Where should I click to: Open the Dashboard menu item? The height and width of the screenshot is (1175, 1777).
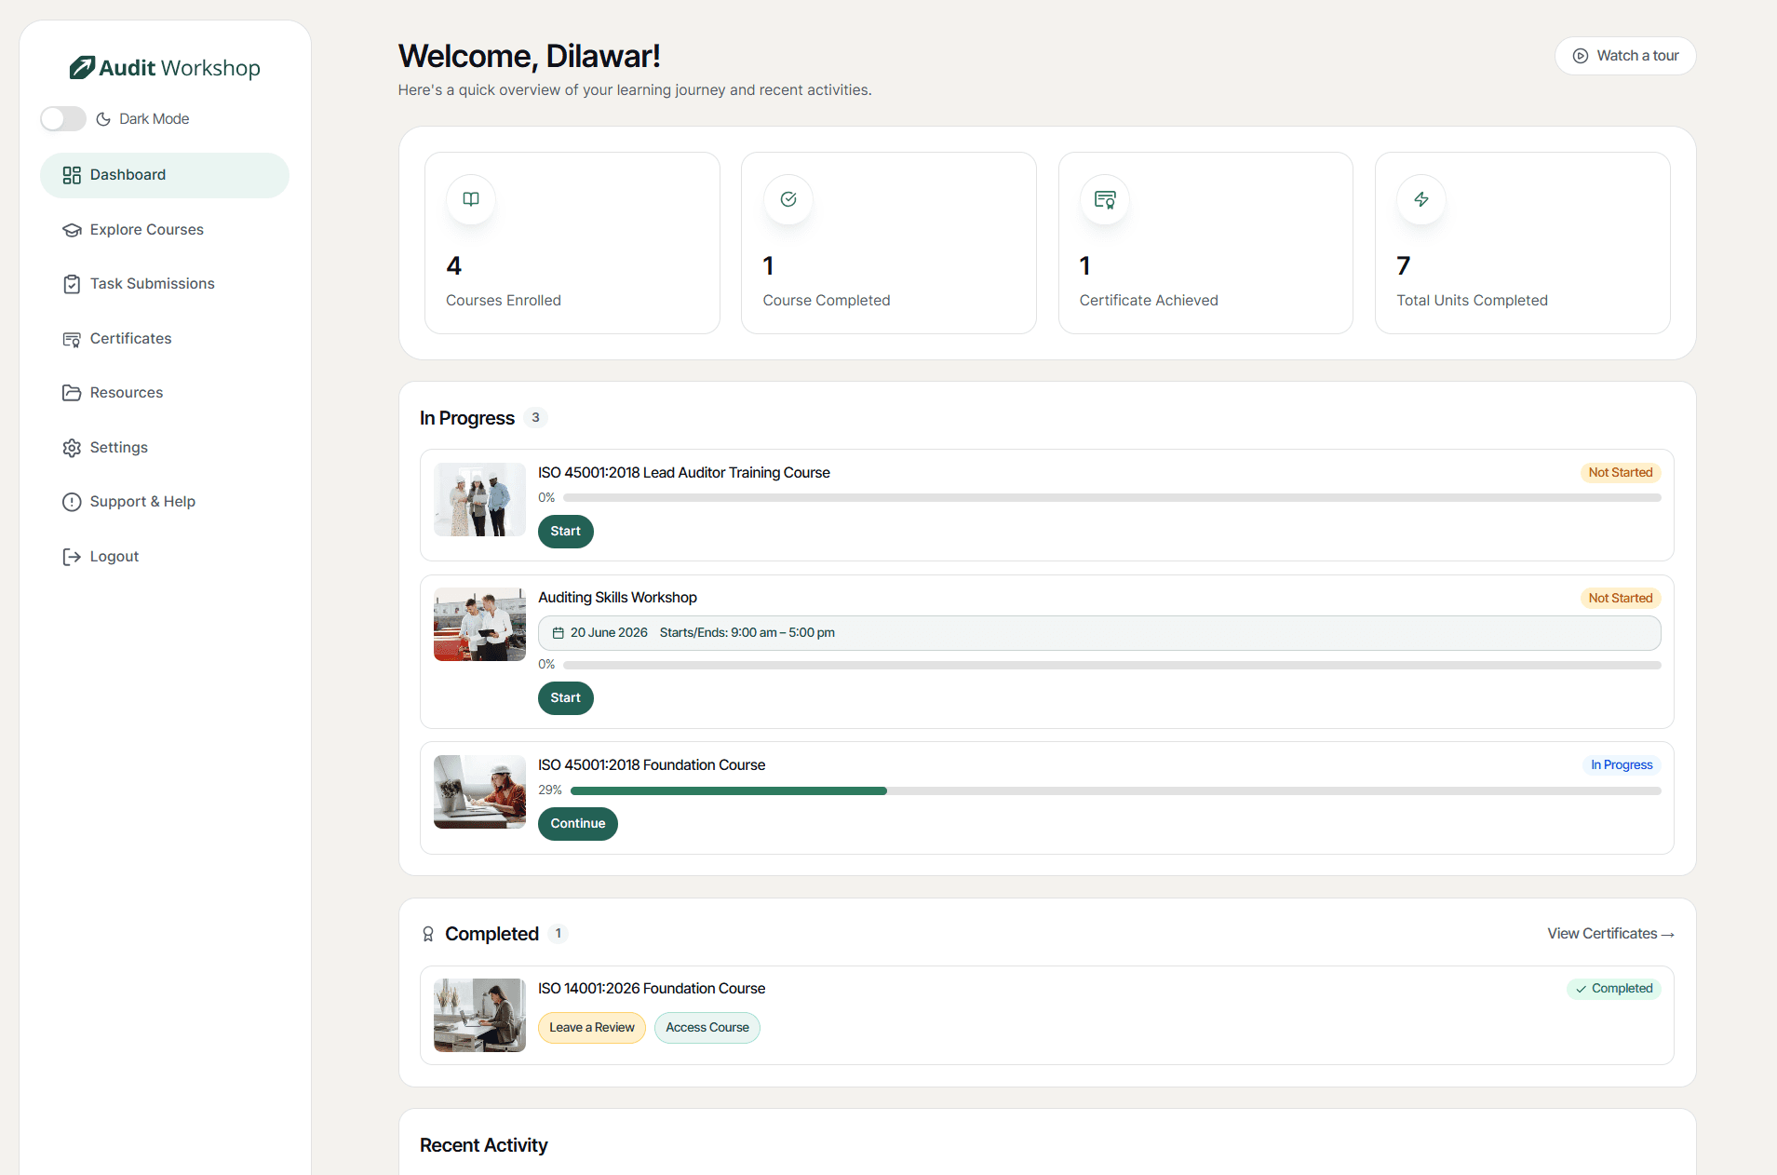[x=165, y=175]
